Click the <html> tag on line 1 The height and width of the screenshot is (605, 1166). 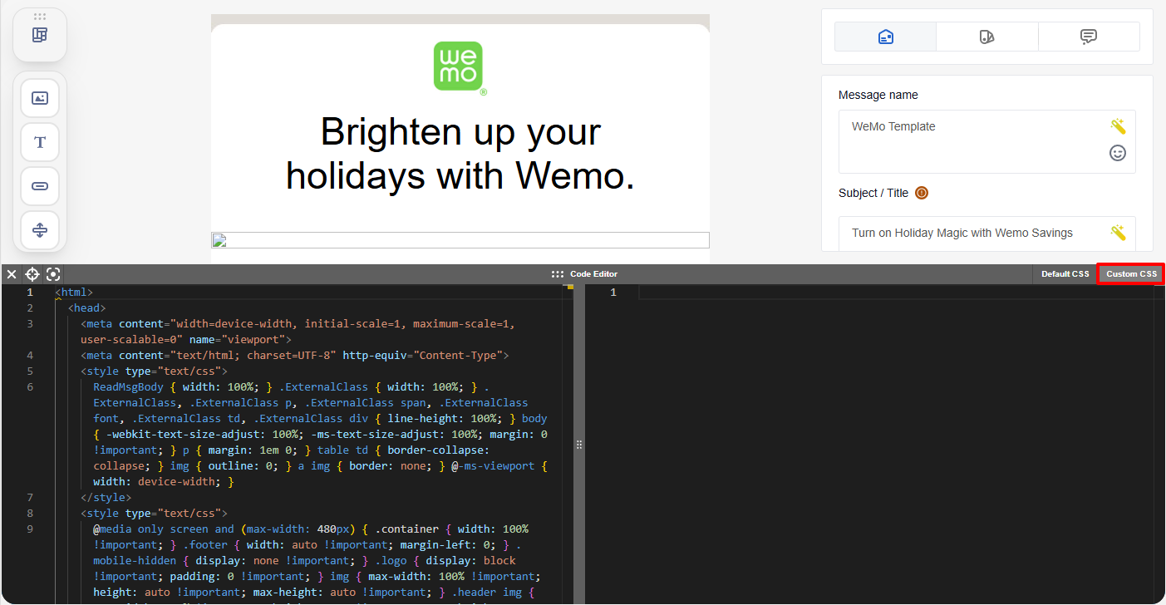74,293
